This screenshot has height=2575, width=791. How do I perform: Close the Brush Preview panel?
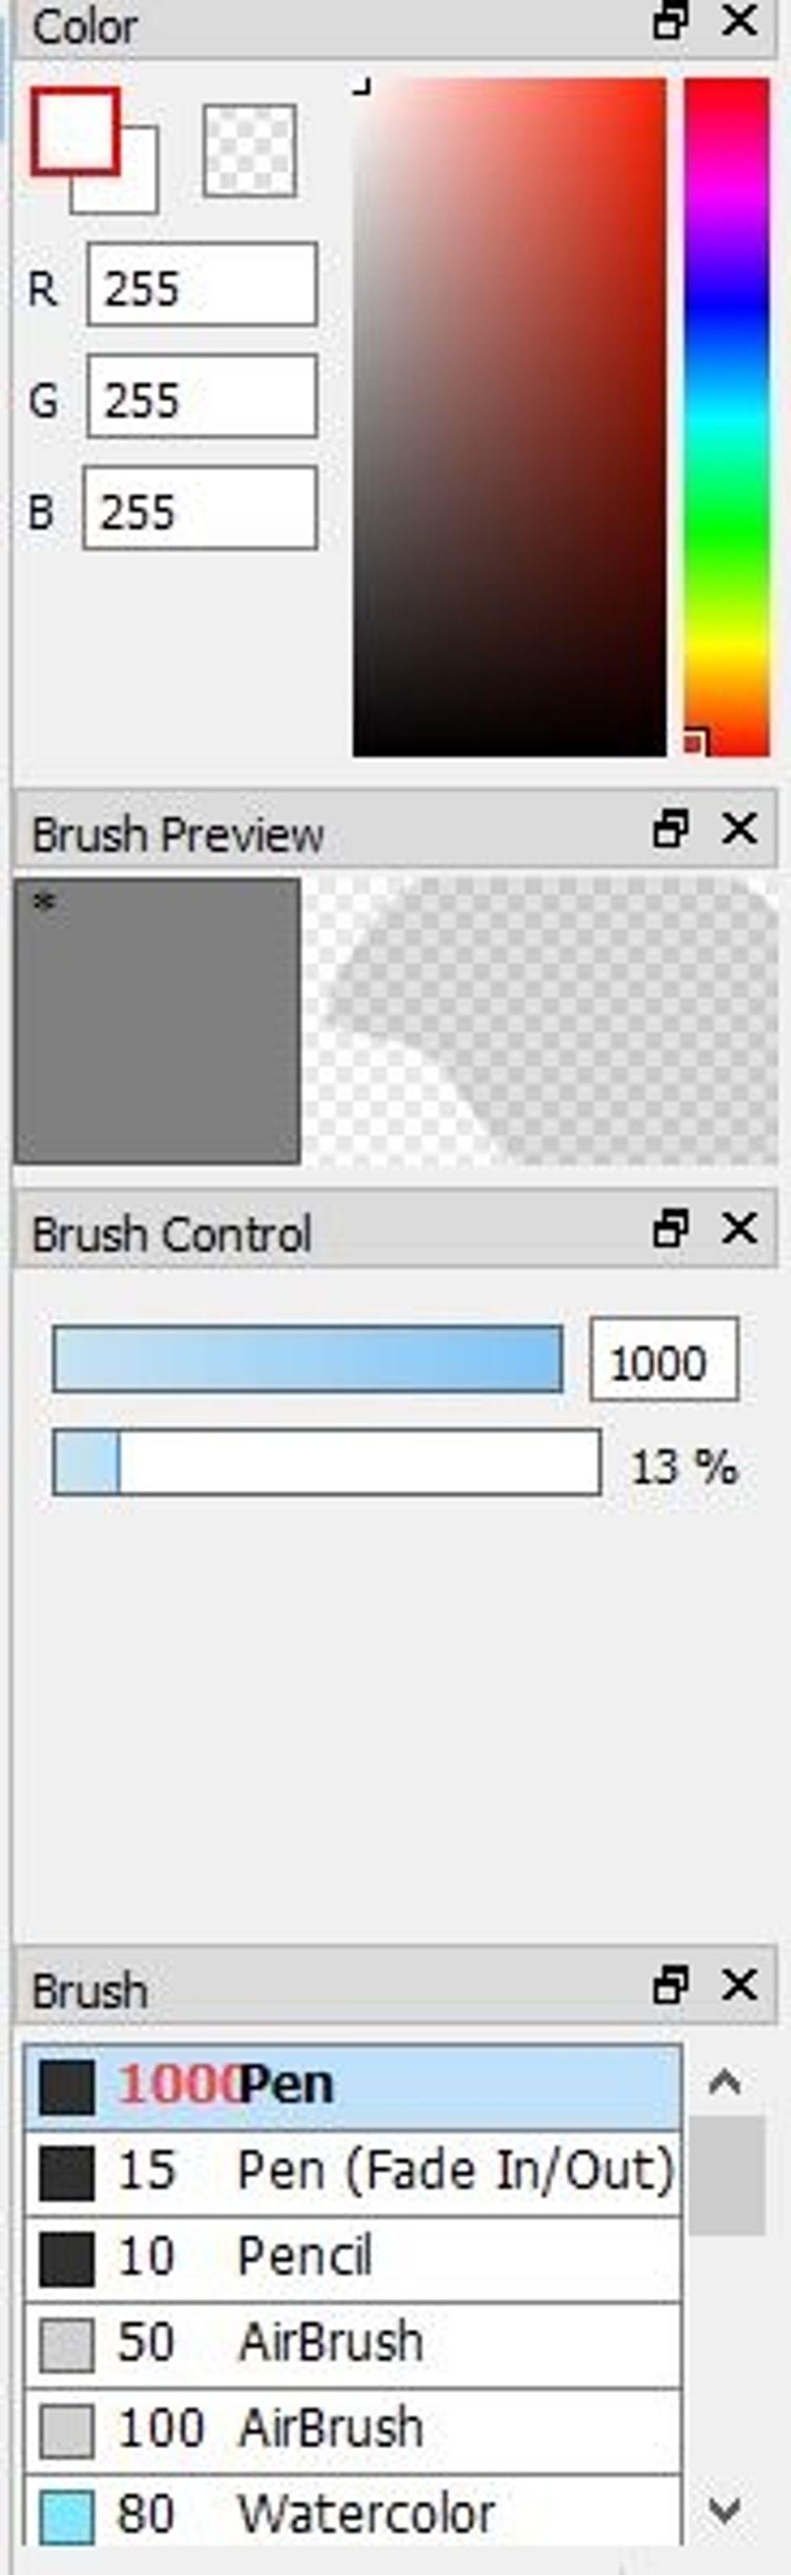(739, 829)
